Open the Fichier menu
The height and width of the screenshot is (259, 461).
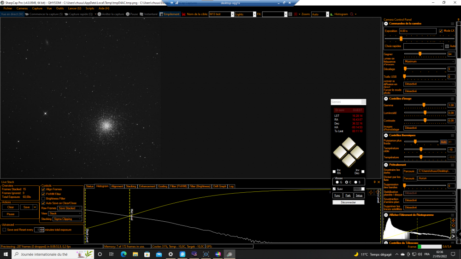tap(8, 8)
